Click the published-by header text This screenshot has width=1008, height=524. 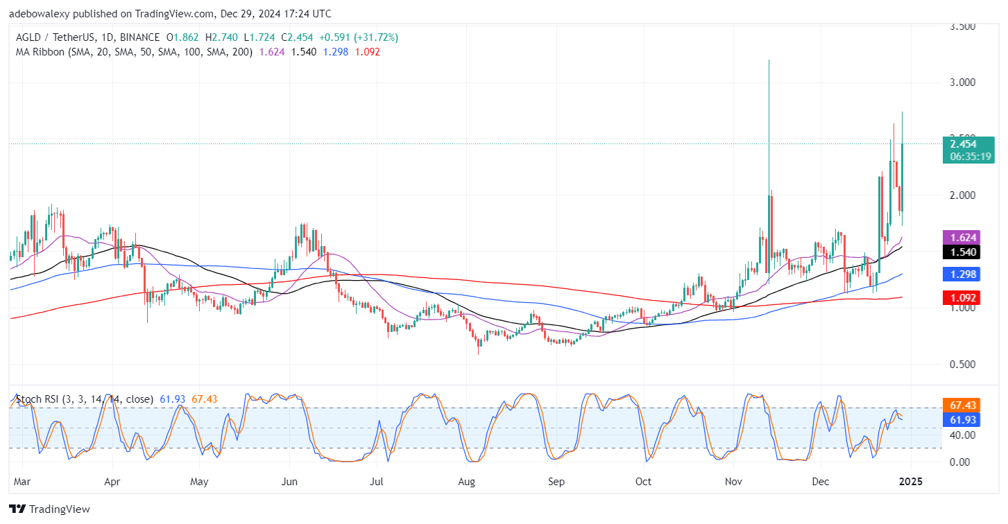(170, 13)
